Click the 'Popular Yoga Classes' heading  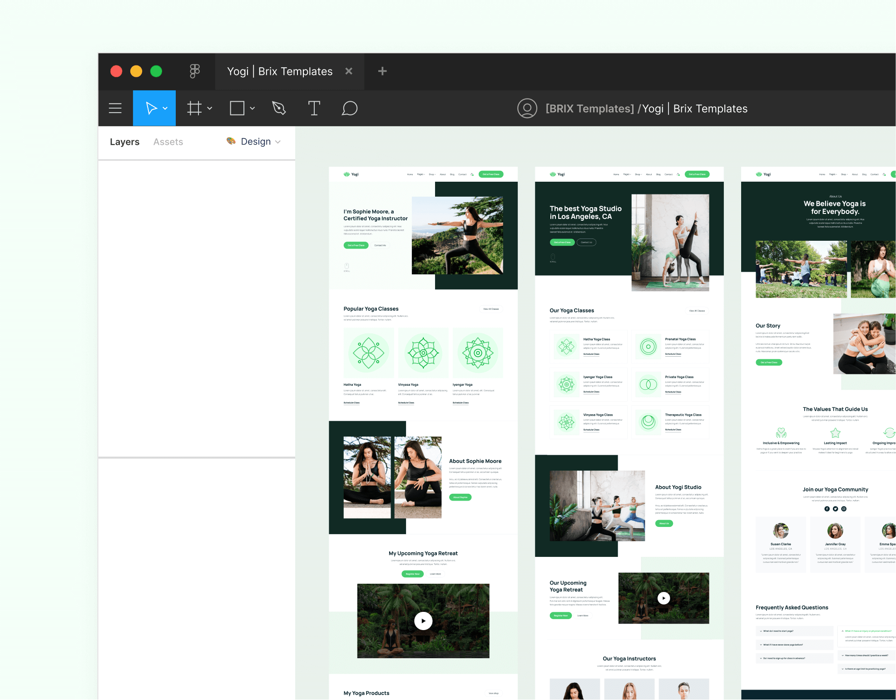[x=371, y=309]
